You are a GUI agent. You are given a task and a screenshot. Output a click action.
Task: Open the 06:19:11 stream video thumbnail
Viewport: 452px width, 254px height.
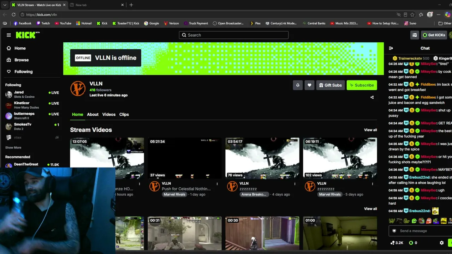tap(340, 158)
